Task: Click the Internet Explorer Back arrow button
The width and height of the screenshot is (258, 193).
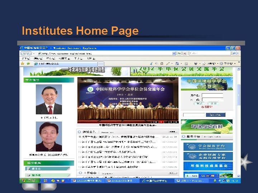Action: 23,54
